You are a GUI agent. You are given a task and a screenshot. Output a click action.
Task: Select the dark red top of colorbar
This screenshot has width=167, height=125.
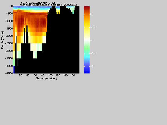tap(87, 8)
